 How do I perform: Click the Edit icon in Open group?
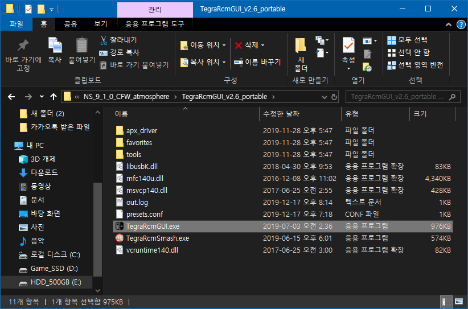pyautogui.click(x=367, y=54)
